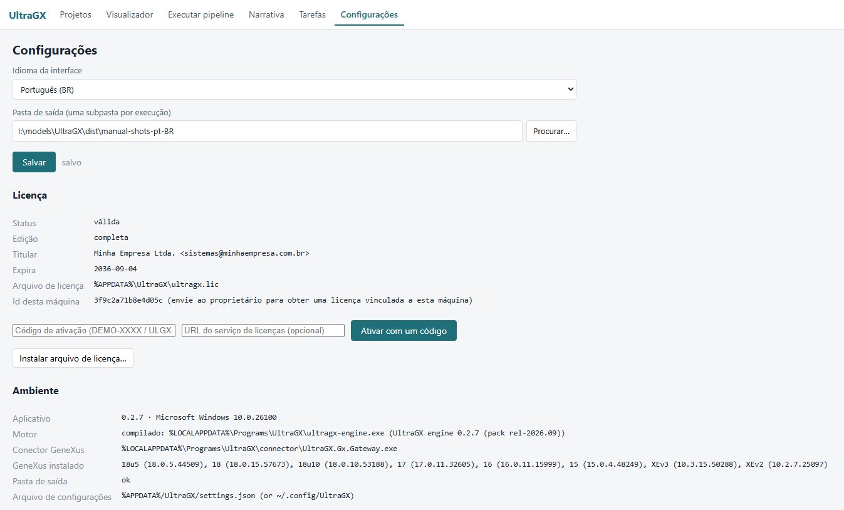Click the license path %APPDATA%\UltraGX\ultragx.lic
Viewport: 844px width, 510px height.
156,284
